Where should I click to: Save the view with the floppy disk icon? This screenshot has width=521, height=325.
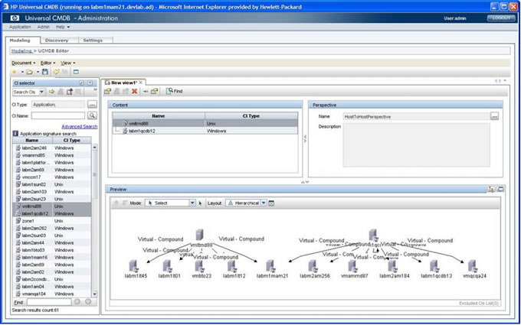(x=45, y=72)
